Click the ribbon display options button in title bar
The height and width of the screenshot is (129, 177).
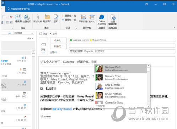146,4
